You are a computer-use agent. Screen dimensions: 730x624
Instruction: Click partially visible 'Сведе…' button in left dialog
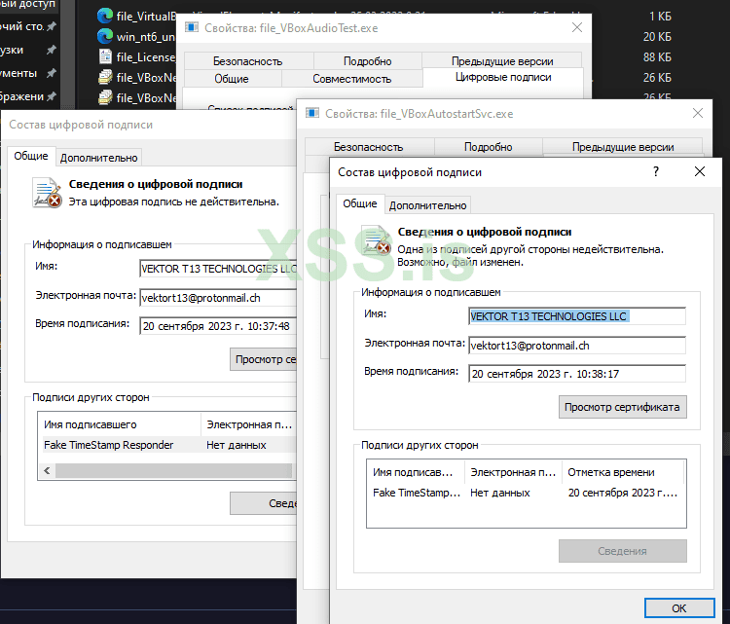(x=264, y=503)
